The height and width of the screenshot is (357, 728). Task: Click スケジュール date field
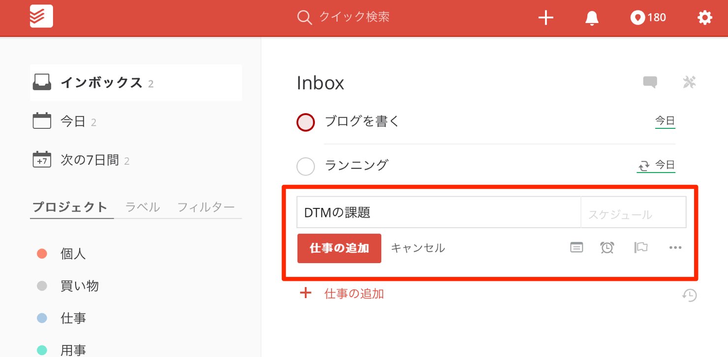pos(634,212)
